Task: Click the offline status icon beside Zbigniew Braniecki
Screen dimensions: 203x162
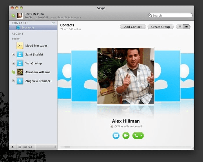Action: 13,81
